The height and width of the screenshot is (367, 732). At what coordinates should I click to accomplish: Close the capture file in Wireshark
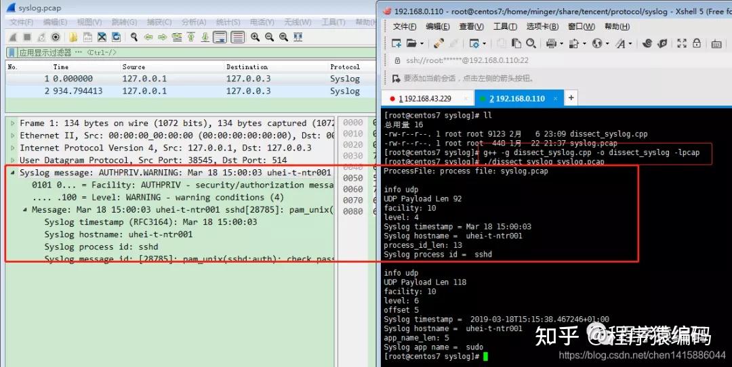click(102, 37)
